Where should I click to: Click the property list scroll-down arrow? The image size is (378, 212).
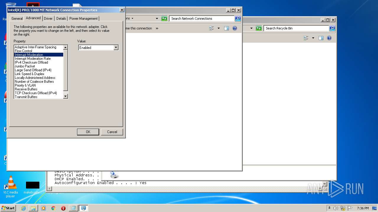66,96
